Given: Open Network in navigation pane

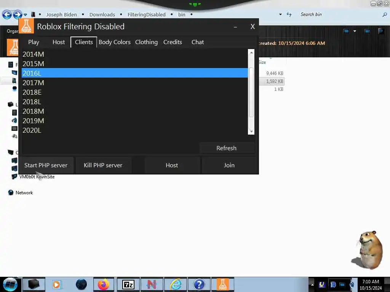Looking at the screenshot, I should (24, 193).
